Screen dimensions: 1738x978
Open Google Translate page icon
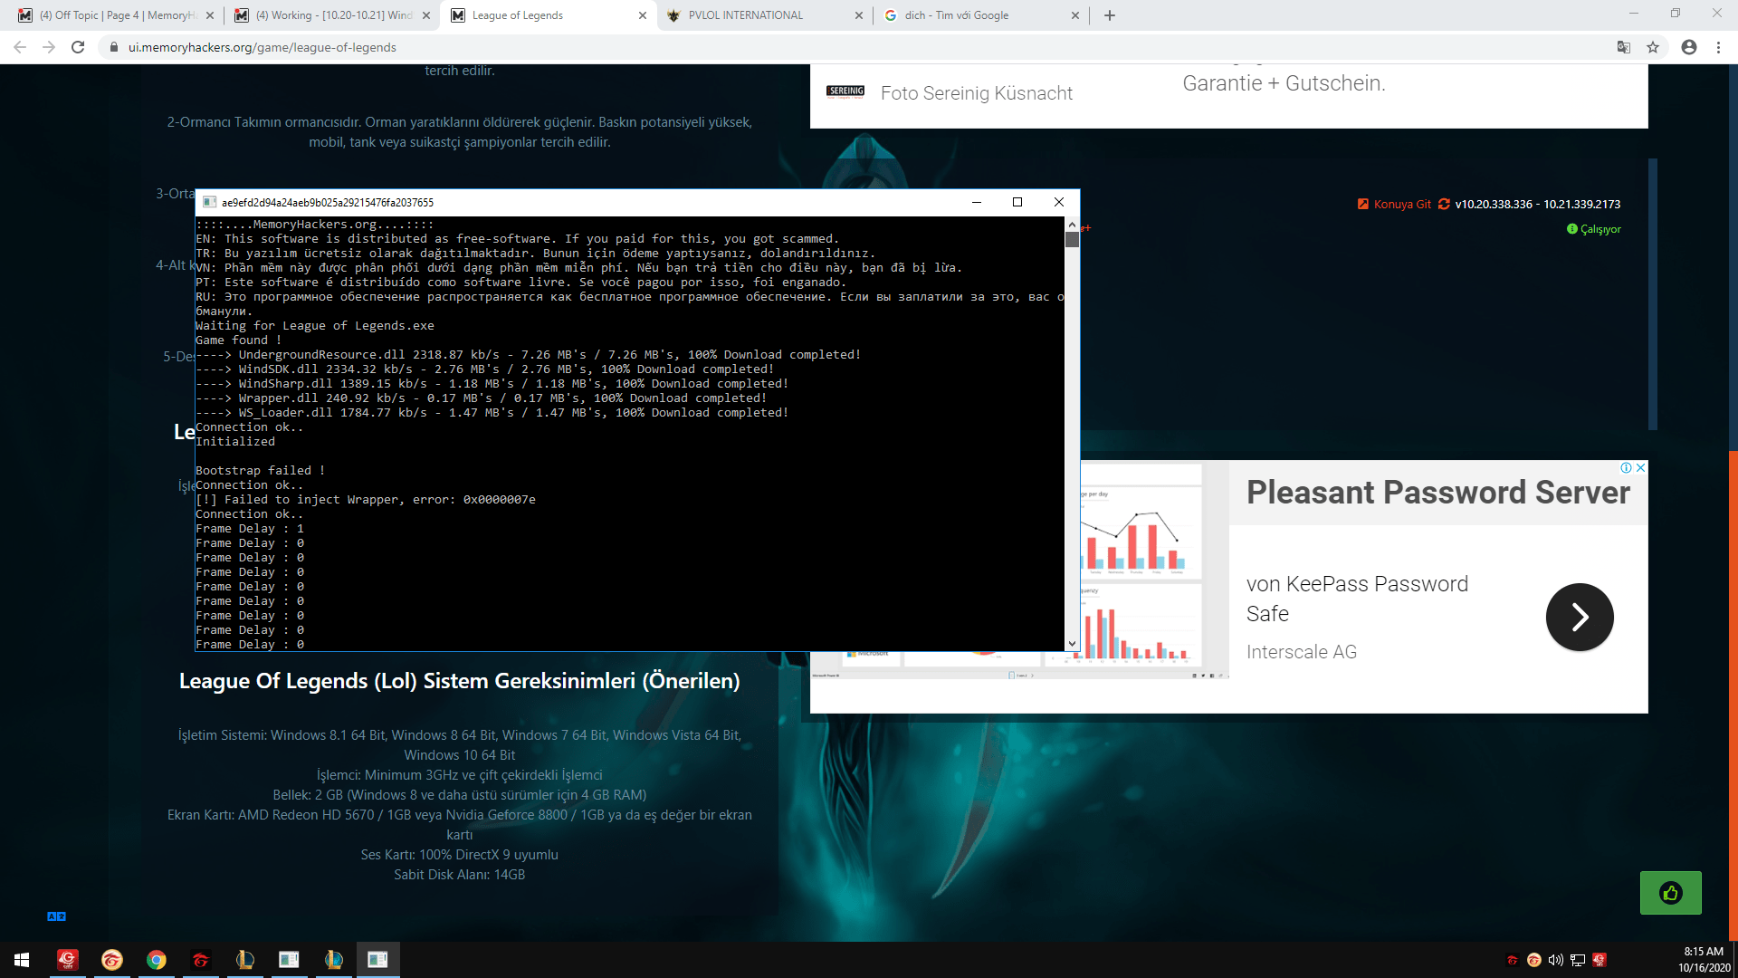1624,47
